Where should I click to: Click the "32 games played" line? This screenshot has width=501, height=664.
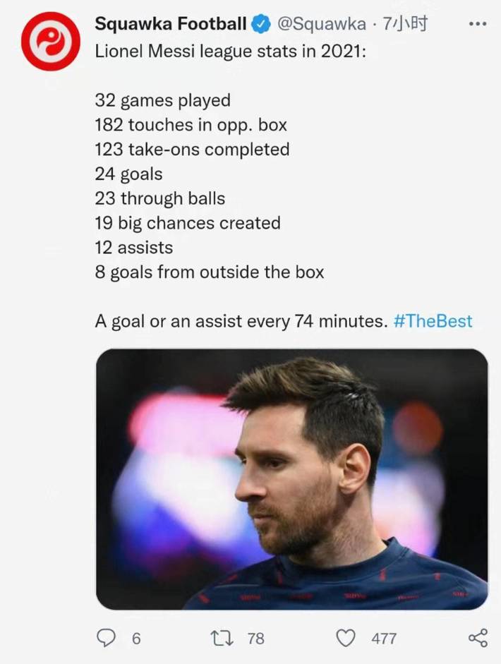click(x=162, y=101)
